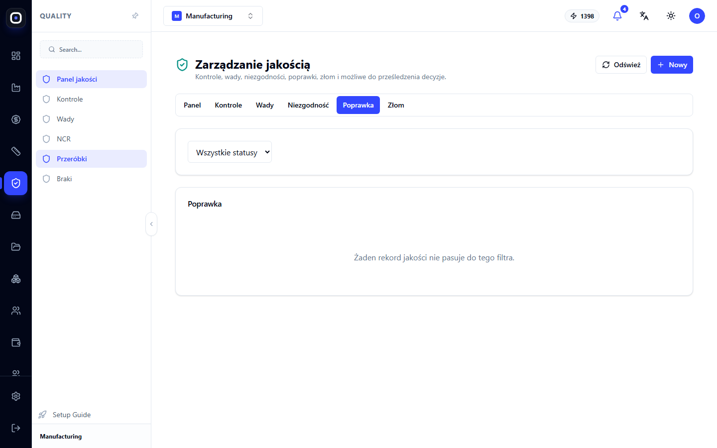Viewport: 717px width, 448px height.
Task: Switch to the Panel tab
Action: click(192, 105)
